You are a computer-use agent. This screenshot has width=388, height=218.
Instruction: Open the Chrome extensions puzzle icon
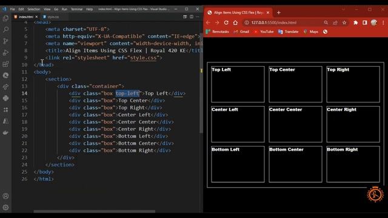[356, 22]
